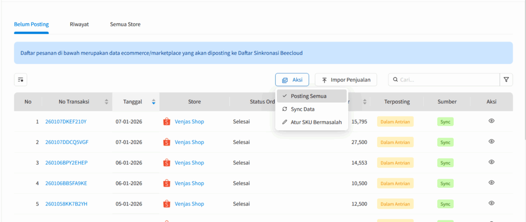Open transaction 260106BPY2EHEP link
Screen dimensions: 526x222
pos(66,163)
